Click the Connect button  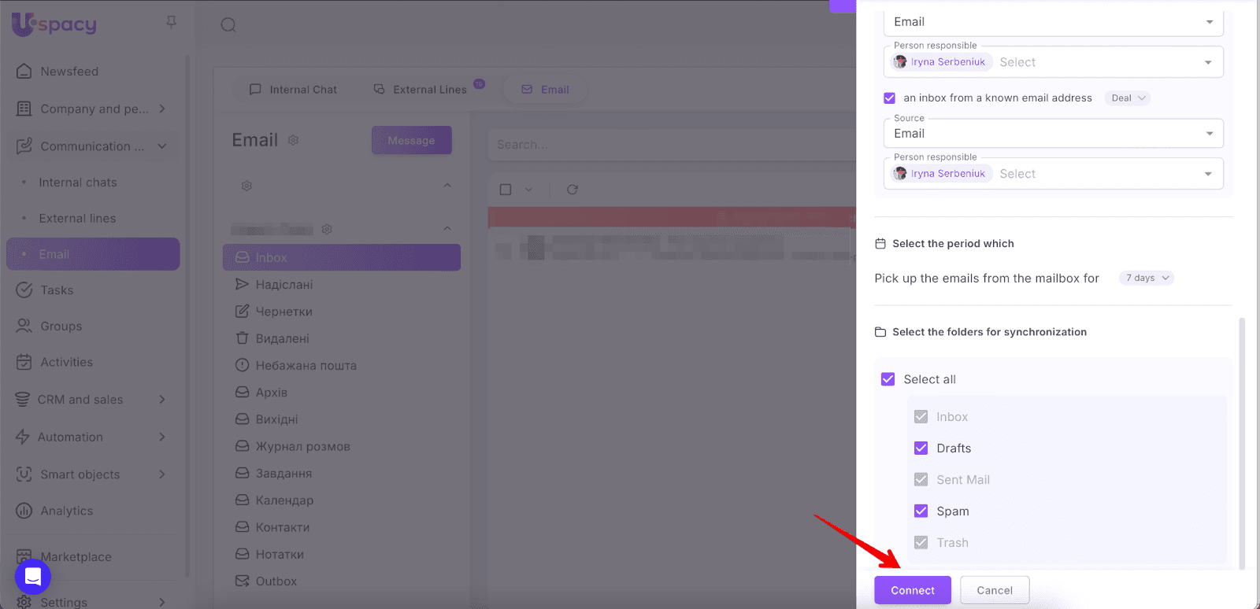(x=912, y=590)
